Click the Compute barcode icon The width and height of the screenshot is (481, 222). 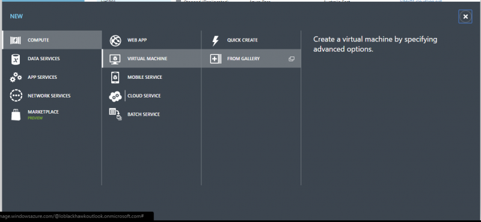pos(16,40)
